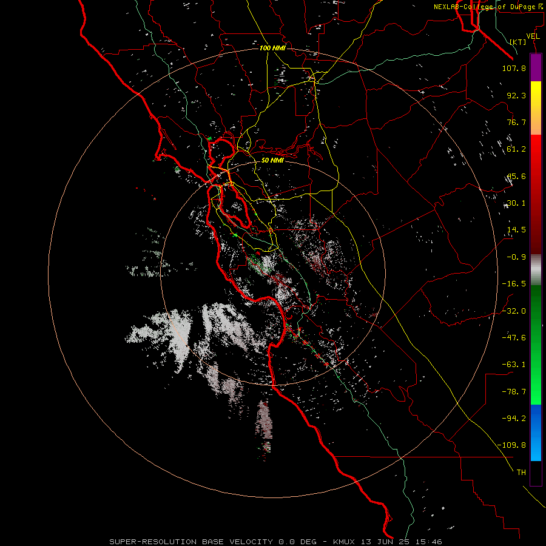Select the 14.5 scale value
Screen dimensions: 546x546
tap(516, 230)
